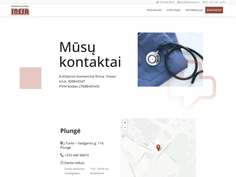Click the Šeimos klinika Inesa logo
236x177 pixels.
tap(20, 10)
